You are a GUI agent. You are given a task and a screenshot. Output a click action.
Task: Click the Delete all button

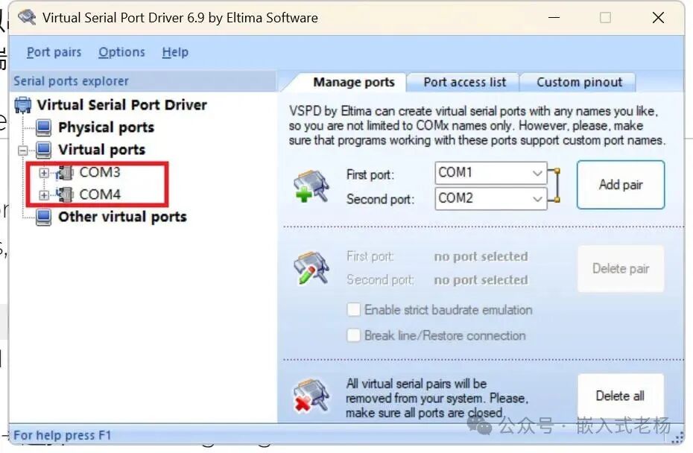621,396
